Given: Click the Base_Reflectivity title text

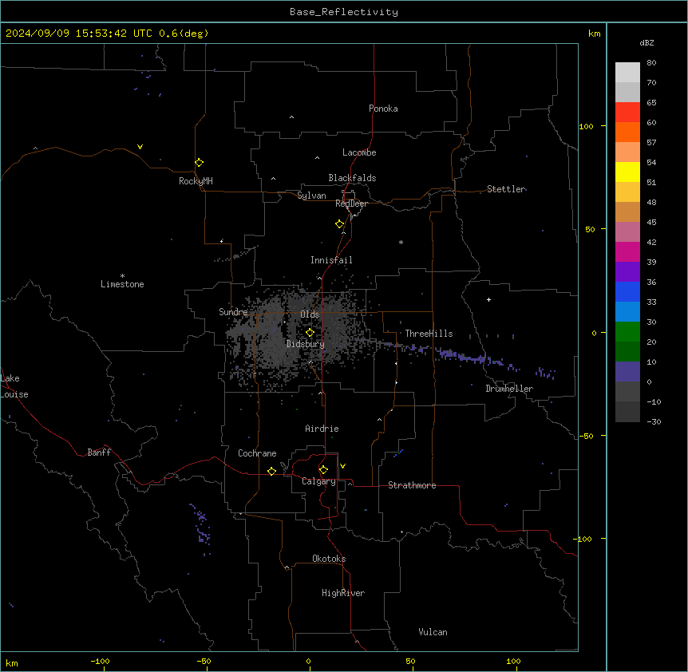Looking at the screenshot, I should click(x=343, y=12).
